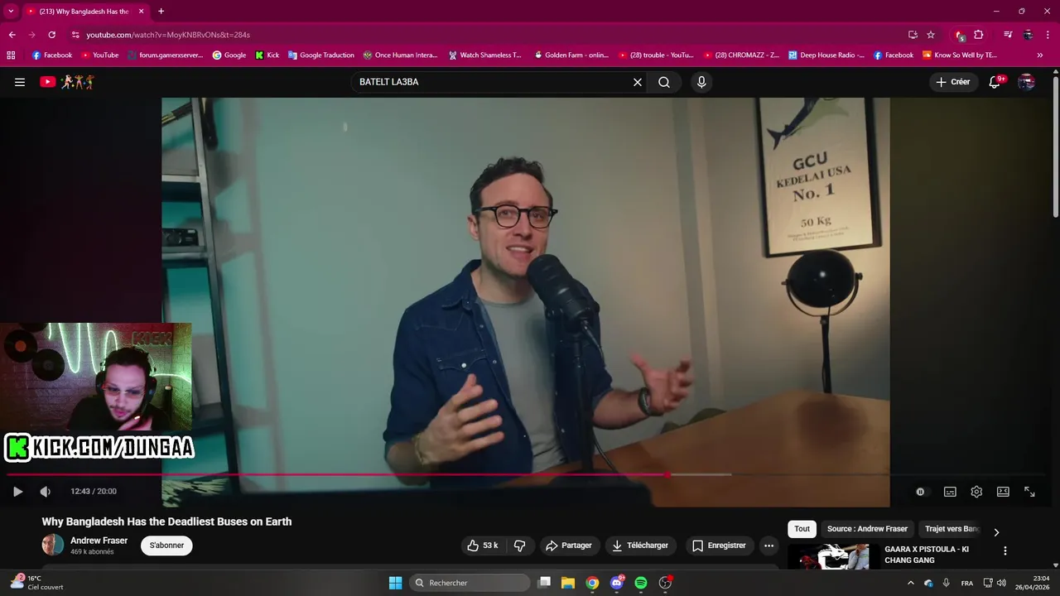Open the Apps grid shortcut in the bookmarks bar
Viewport: 1060px width, 596px height.
click(x=11, y=55)
